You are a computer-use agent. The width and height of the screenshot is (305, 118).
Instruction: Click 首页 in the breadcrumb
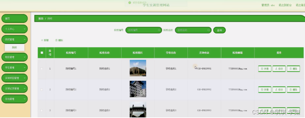click(x=41, y=18)
